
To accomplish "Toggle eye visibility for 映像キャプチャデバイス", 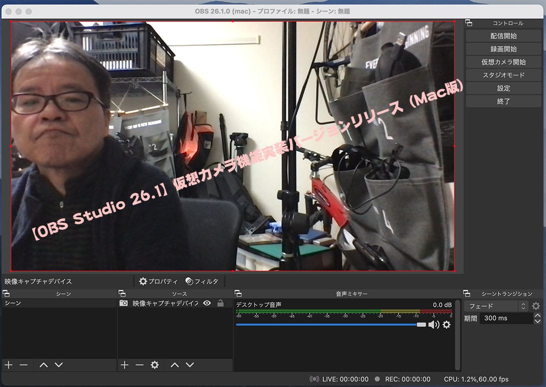I will tap(207, 303).
